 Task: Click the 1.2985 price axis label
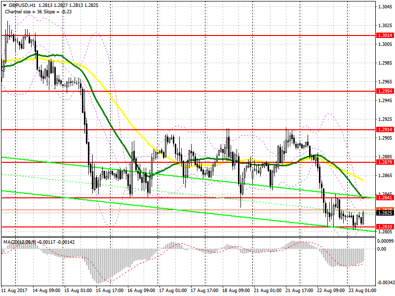pyautogui.click(x=386, y=63)
